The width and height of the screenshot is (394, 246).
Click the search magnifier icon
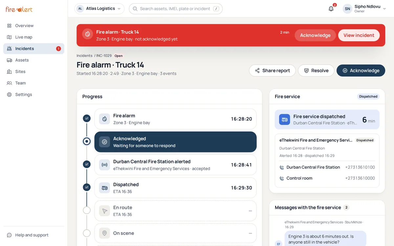pyautogui.click(x=135, y=9)
